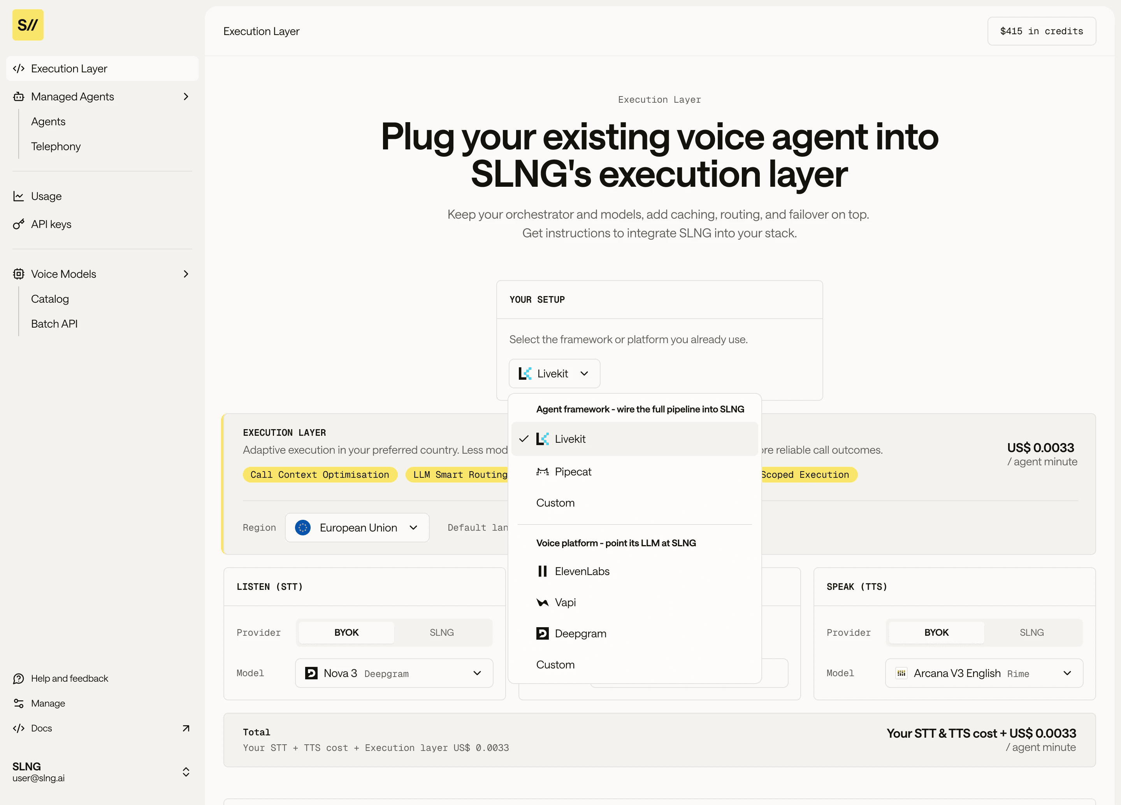Click the 'Agent framework - wire the full pipeline' heading
Image resolution: width=1121 pixels, height=805 pixels.
click(640, 409)
